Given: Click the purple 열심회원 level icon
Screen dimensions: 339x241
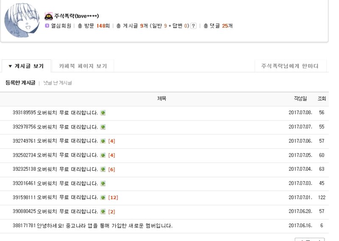Looking at the screenshot, I should coord(47,26).
